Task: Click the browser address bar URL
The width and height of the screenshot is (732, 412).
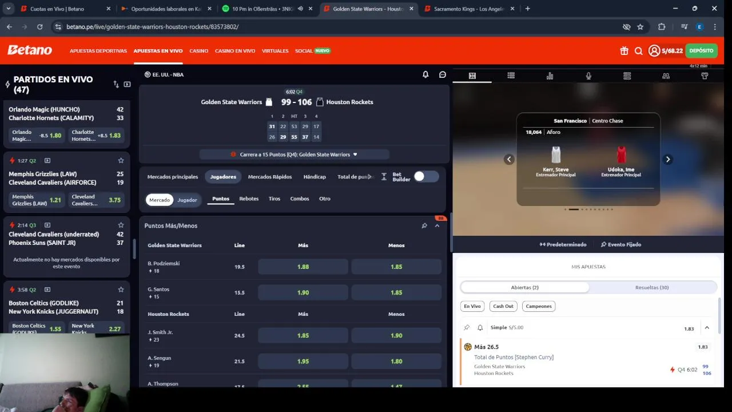Action: point(152,27)
